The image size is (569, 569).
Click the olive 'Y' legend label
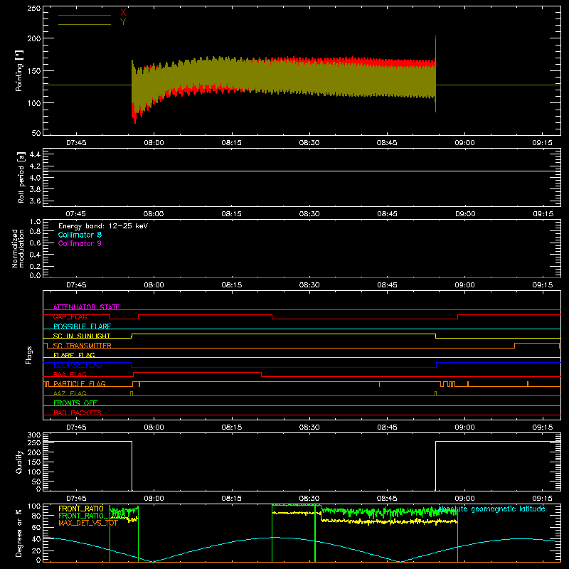coord(123,22)
